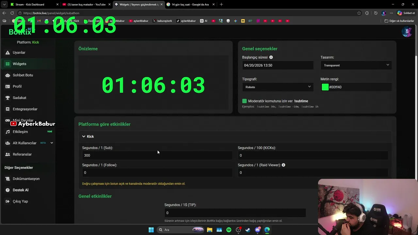Image resolution: width=418 pixels, height=235 pixels.
Task: Click the KICKs seconds input field
Action: (313, 155)
